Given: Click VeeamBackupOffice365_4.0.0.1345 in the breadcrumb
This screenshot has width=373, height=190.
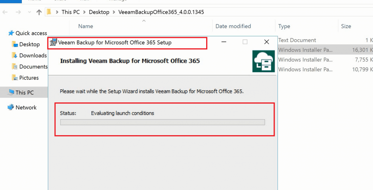Looking at the screenshot, I should pyautogui.click(x=161, y=12).
